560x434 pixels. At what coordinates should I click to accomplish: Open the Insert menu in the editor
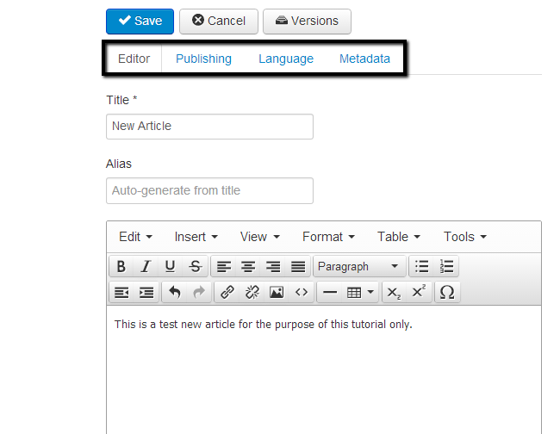click(x=196, y=237)
